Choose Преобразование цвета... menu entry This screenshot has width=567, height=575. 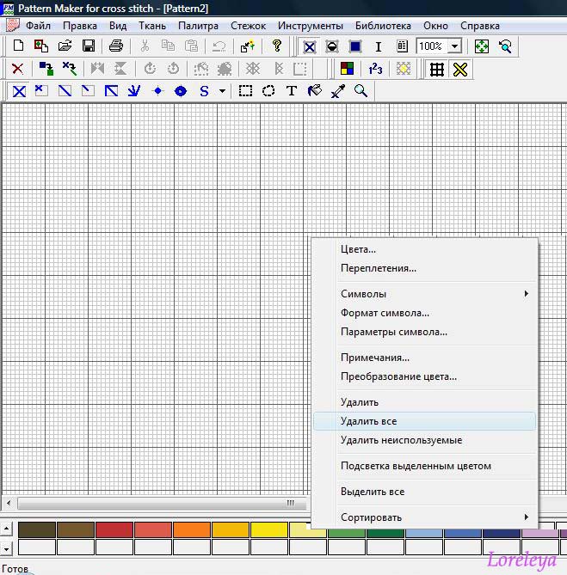click(425, 376)
